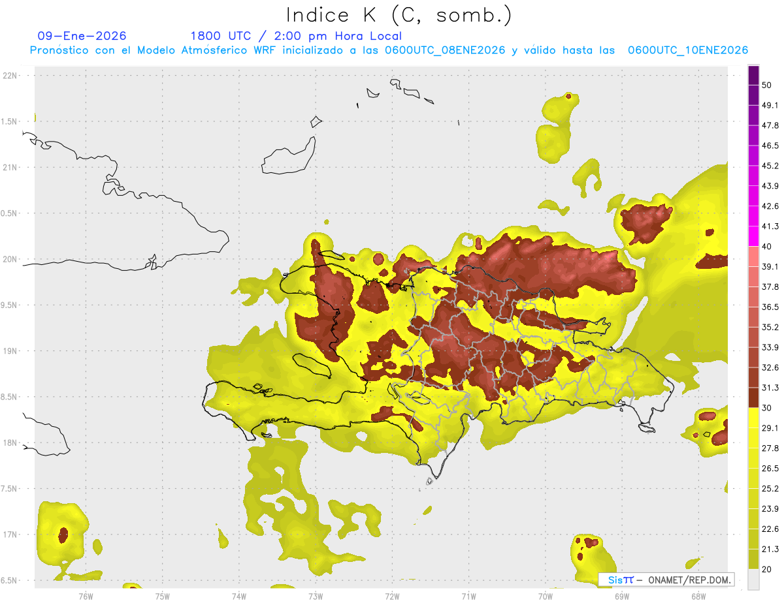Click the color scale value "50"

coord(767,85)
